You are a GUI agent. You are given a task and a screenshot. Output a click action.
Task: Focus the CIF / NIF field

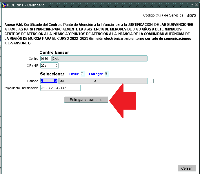pos(49,66)
